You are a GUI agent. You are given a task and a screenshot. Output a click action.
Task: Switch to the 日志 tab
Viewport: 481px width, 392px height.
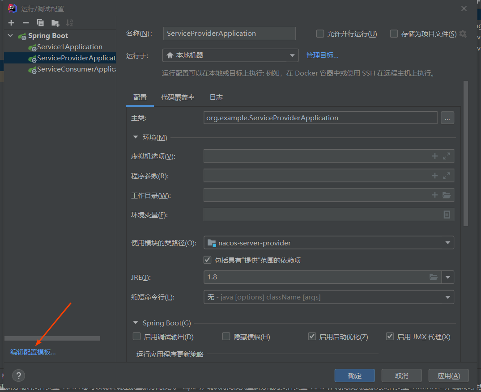pyautogui.click(x=216, y=97)
